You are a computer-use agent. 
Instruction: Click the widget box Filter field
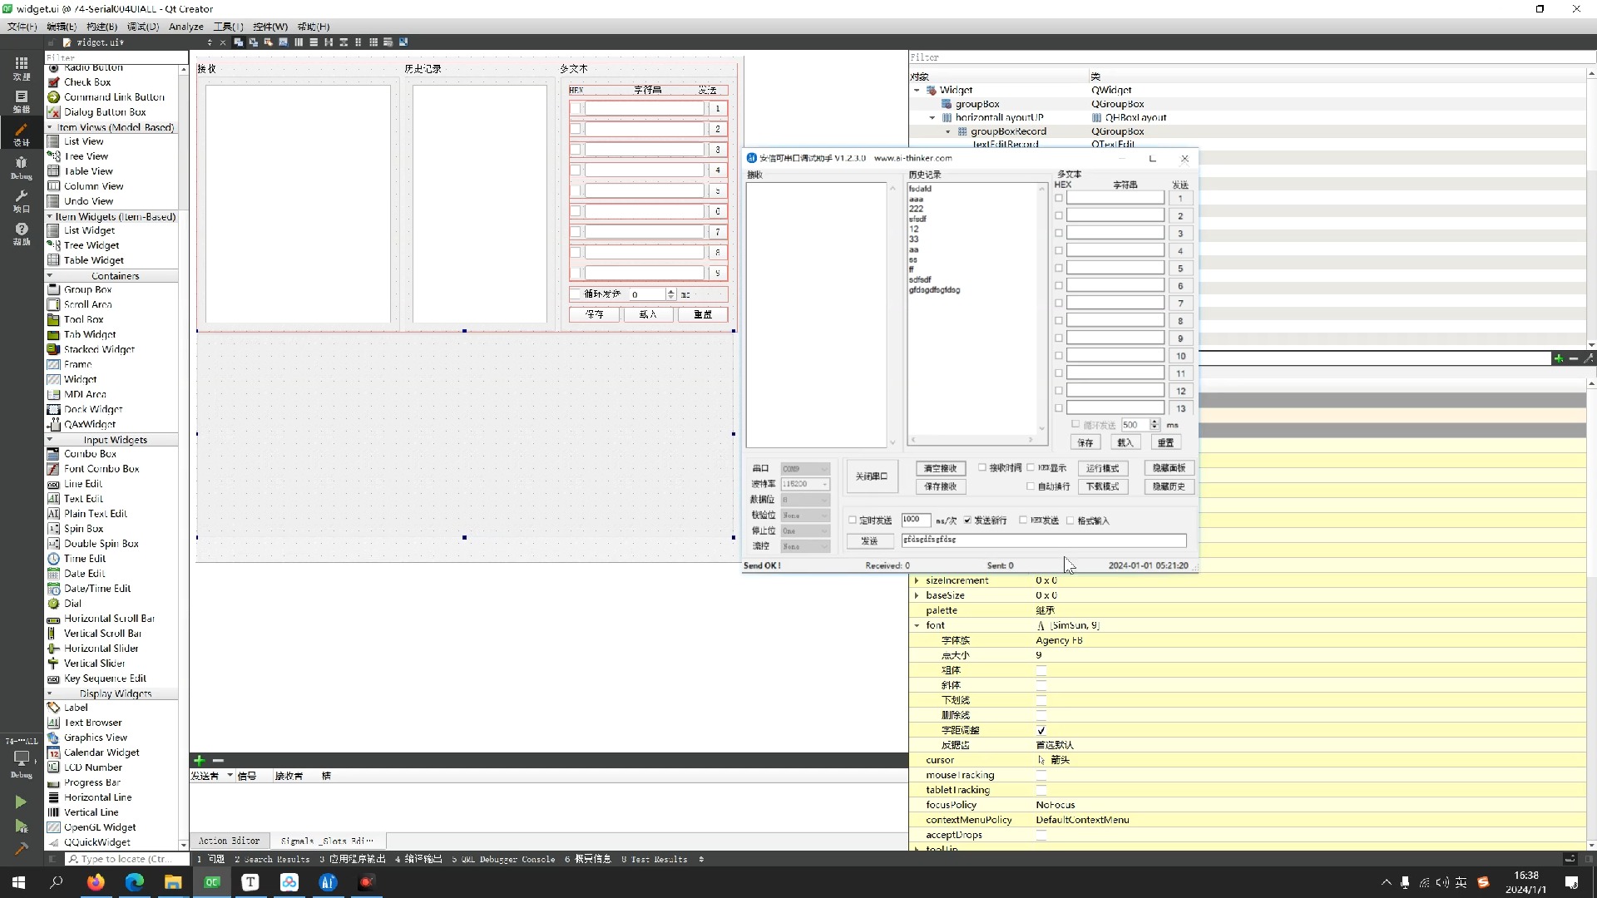coord(116,57)
